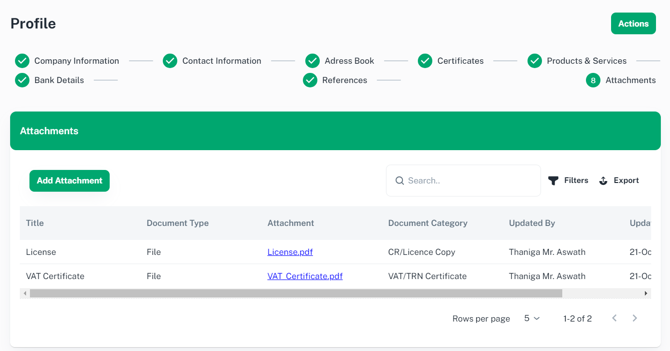Click the Contact Information checkmark icon
Image resolution: width=670 pixels, height=351 pixels.
pyautogui.click(x=170, y=61)
